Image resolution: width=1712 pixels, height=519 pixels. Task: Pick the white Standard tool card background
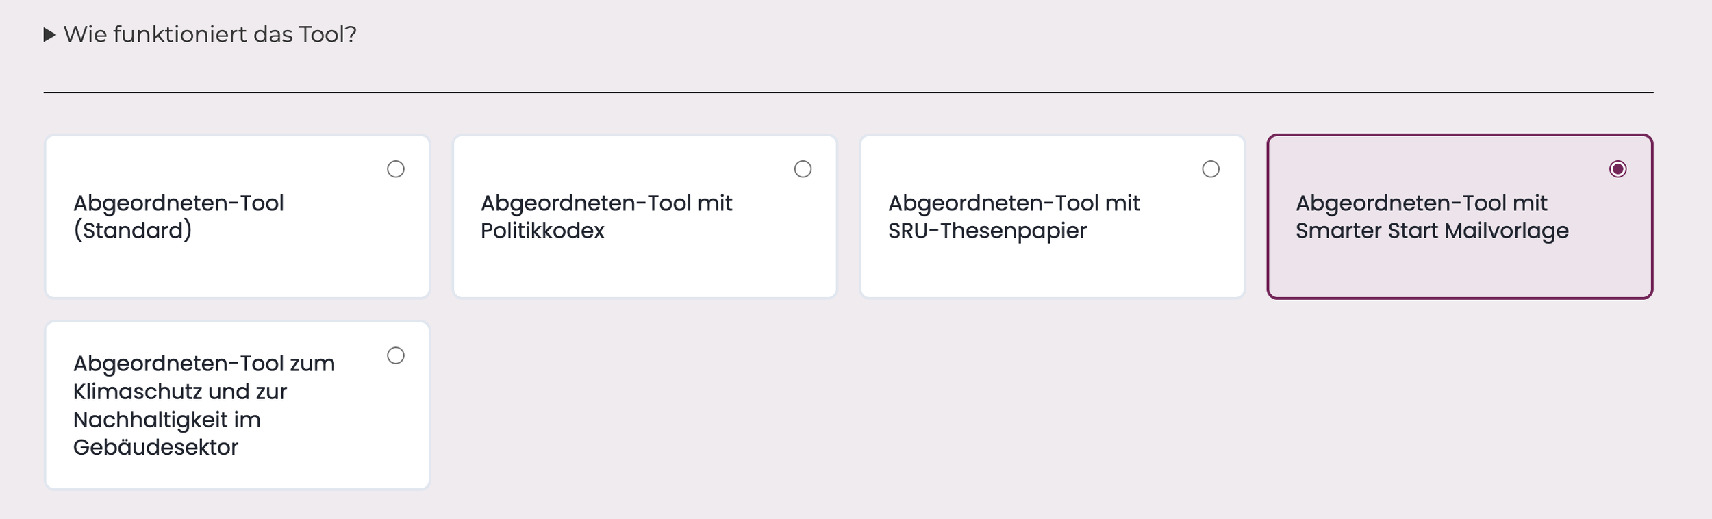pyautogui.click(x=237, y=216)
